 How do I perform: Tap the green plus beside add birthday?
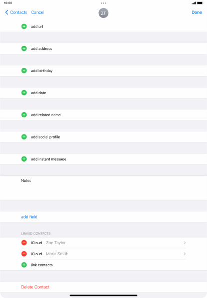click(24, 70)
